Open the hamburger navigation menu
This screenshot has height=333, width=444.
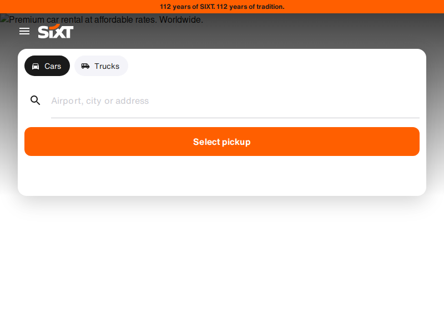24,31
